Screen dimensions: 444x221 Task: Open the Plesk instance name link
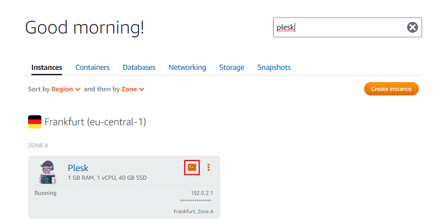pyautogui.click(x=78, y=168)
